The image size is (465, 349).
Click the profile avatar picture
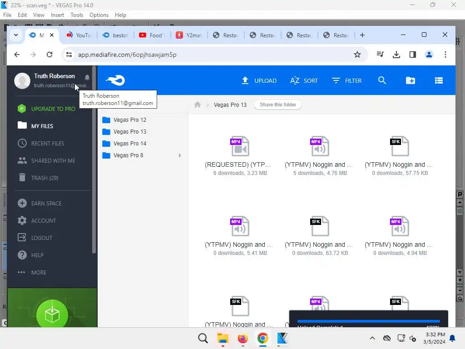point(22,80)
